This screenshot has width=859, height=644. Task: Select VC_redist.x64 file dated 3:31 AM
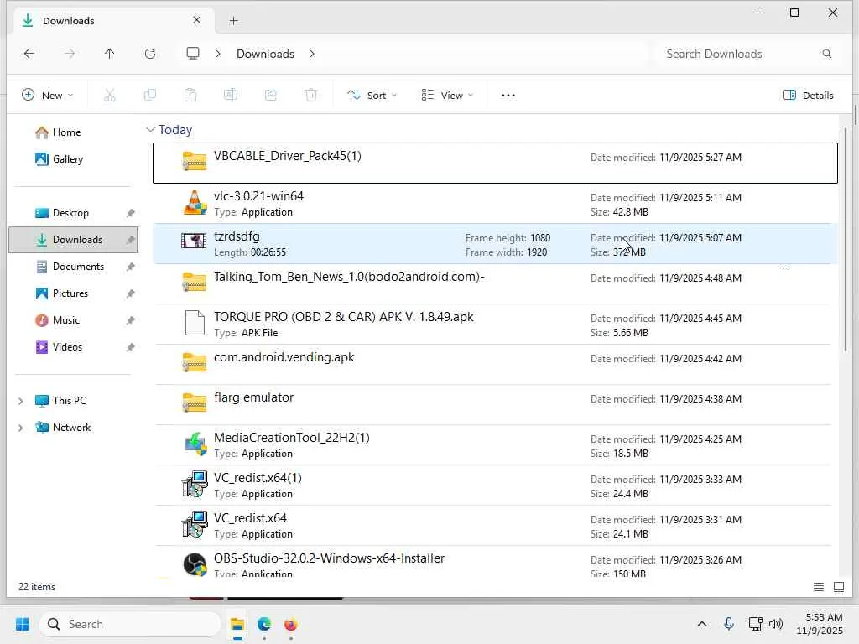(250, 518)
